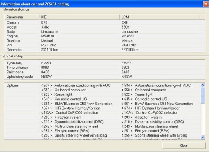Select LCM option 550 On-board computer
209x152 pixels.
(144, 90)
